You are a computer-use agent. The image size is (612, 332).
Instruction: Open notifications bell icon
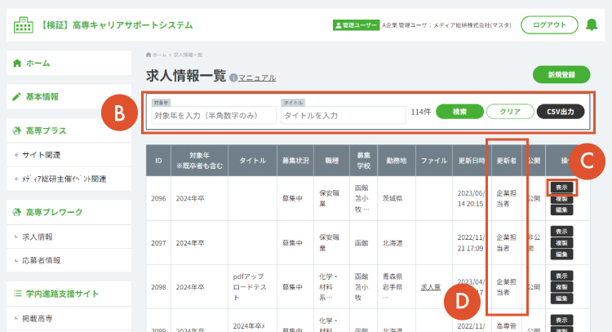592,25
